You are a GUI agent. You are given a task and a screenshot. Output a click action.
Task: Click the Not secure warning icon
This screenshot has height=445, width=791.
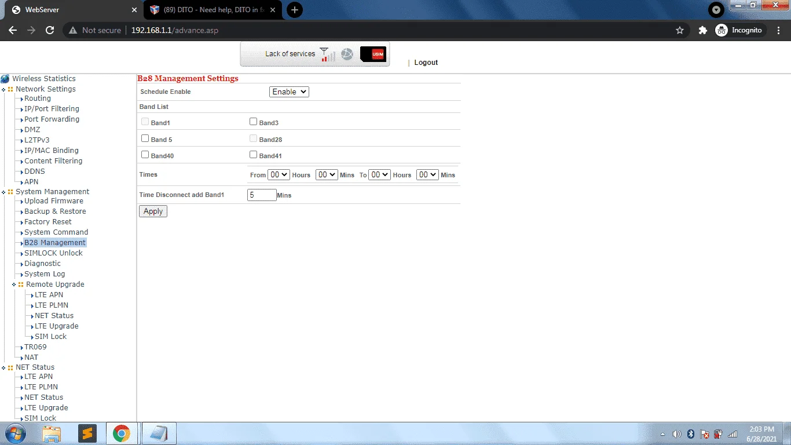tap(73, 30)
